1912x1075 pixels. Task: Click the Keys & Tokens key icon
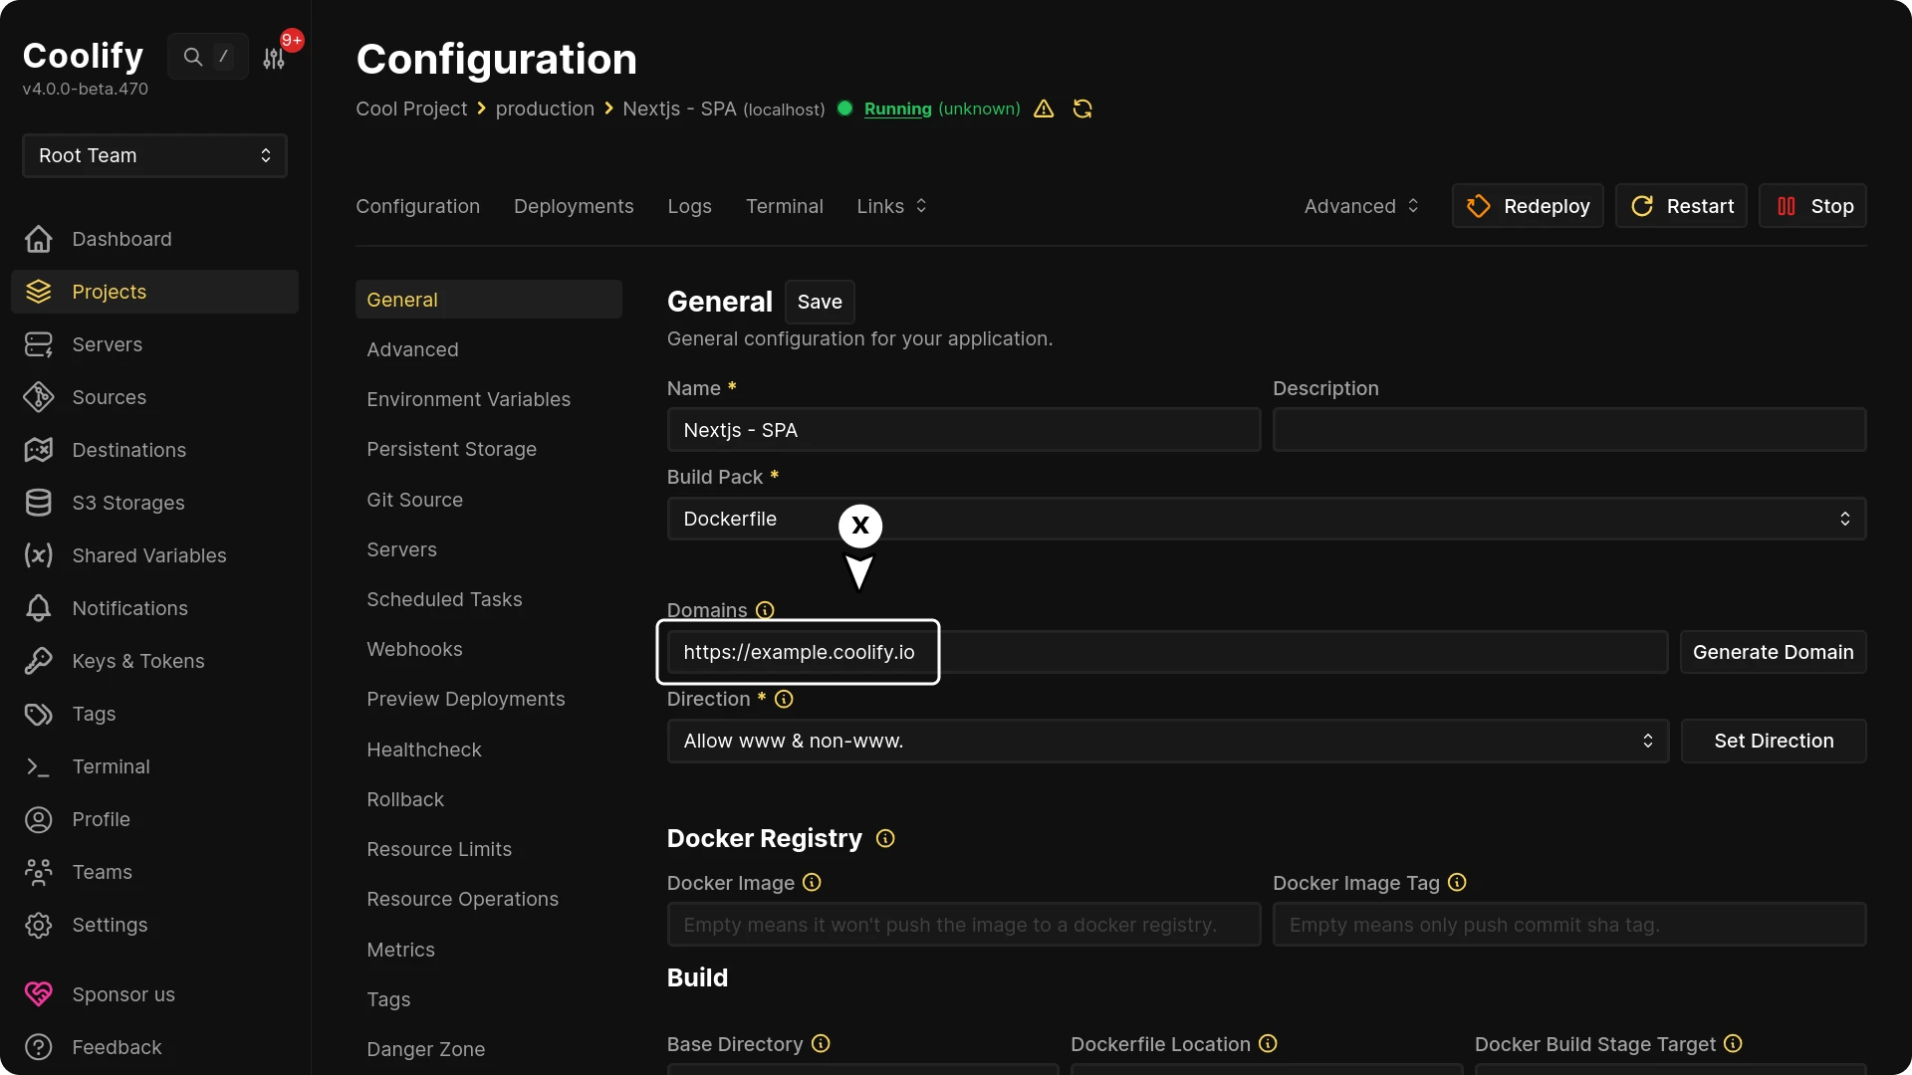click(37, 661)
